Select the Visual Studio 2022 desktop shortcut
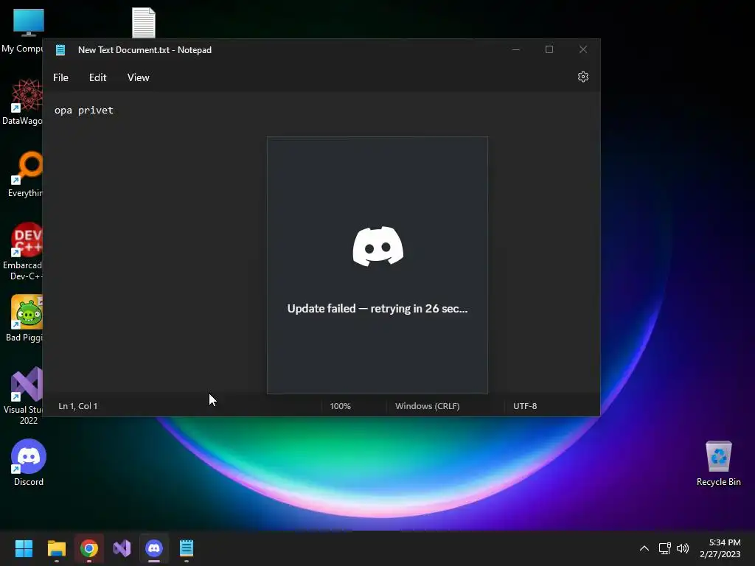The width and height of the screenshot is (755, 566). tap(23, 396)
